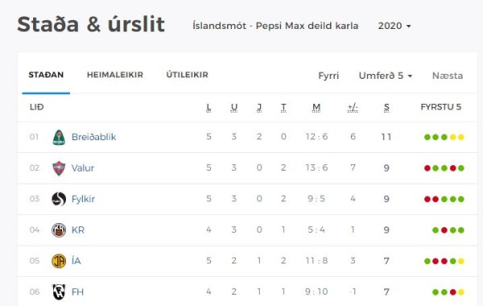Click the KR club badge
Viewport: 483px width, 306px height.
59,230
